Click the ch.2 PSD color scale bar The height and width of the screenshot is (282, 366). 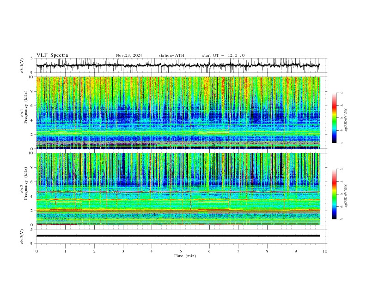[335, 194]
